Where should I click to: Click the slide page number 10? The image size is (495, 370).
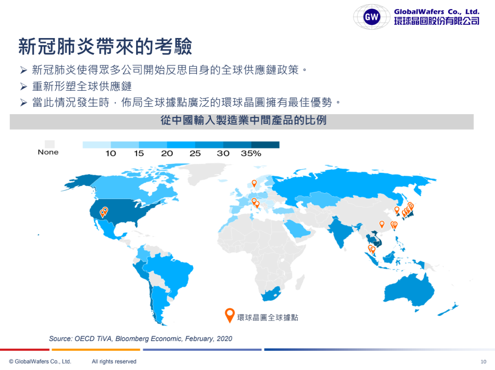click(x=484, y=362)
